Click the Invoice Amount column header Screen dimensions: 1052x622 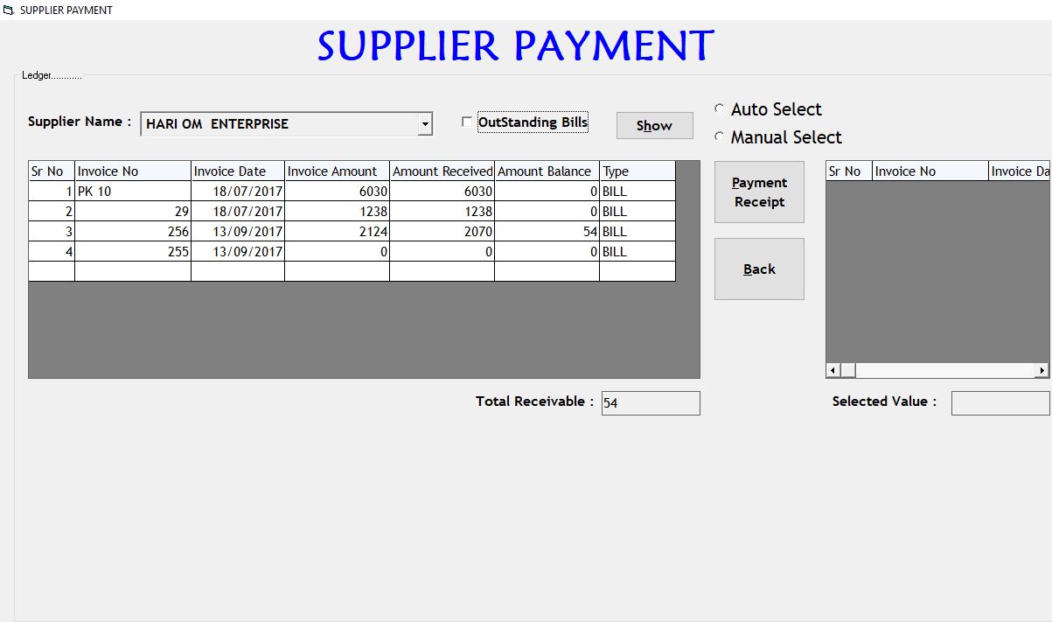click(337, 171)
